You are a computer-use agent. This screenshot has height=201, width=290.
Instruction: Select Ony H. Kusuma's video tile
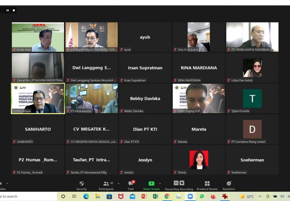tap(198, 37)
